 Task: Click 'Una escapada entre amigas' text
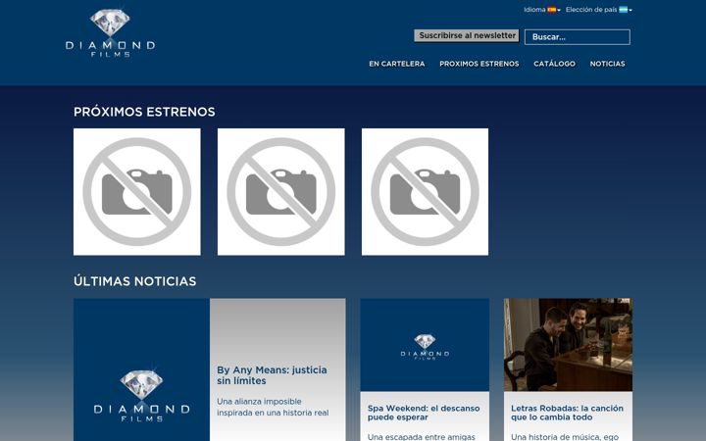point(421,437)
